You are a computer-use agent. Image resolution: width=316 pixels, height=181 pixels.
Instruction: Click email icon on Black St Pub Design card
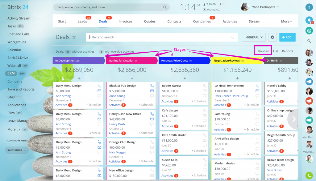152,91
